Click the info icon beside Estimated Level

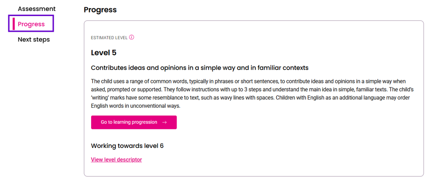click(131, 37)
